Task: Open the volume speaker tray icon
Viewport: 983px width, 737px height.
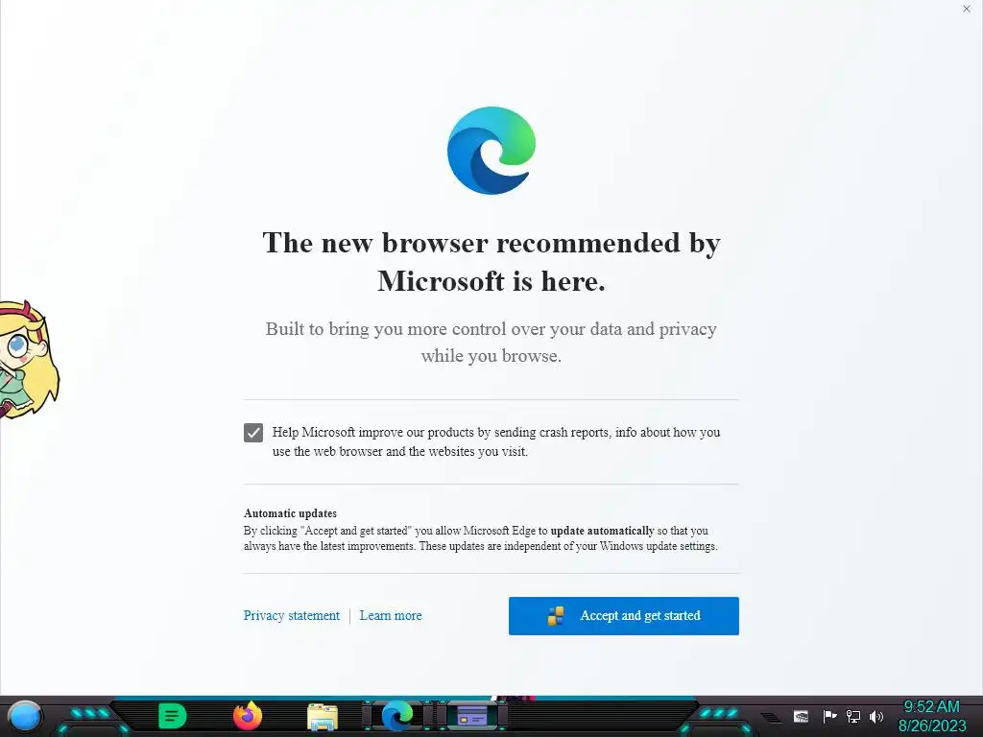Action: tap(876, 716)
